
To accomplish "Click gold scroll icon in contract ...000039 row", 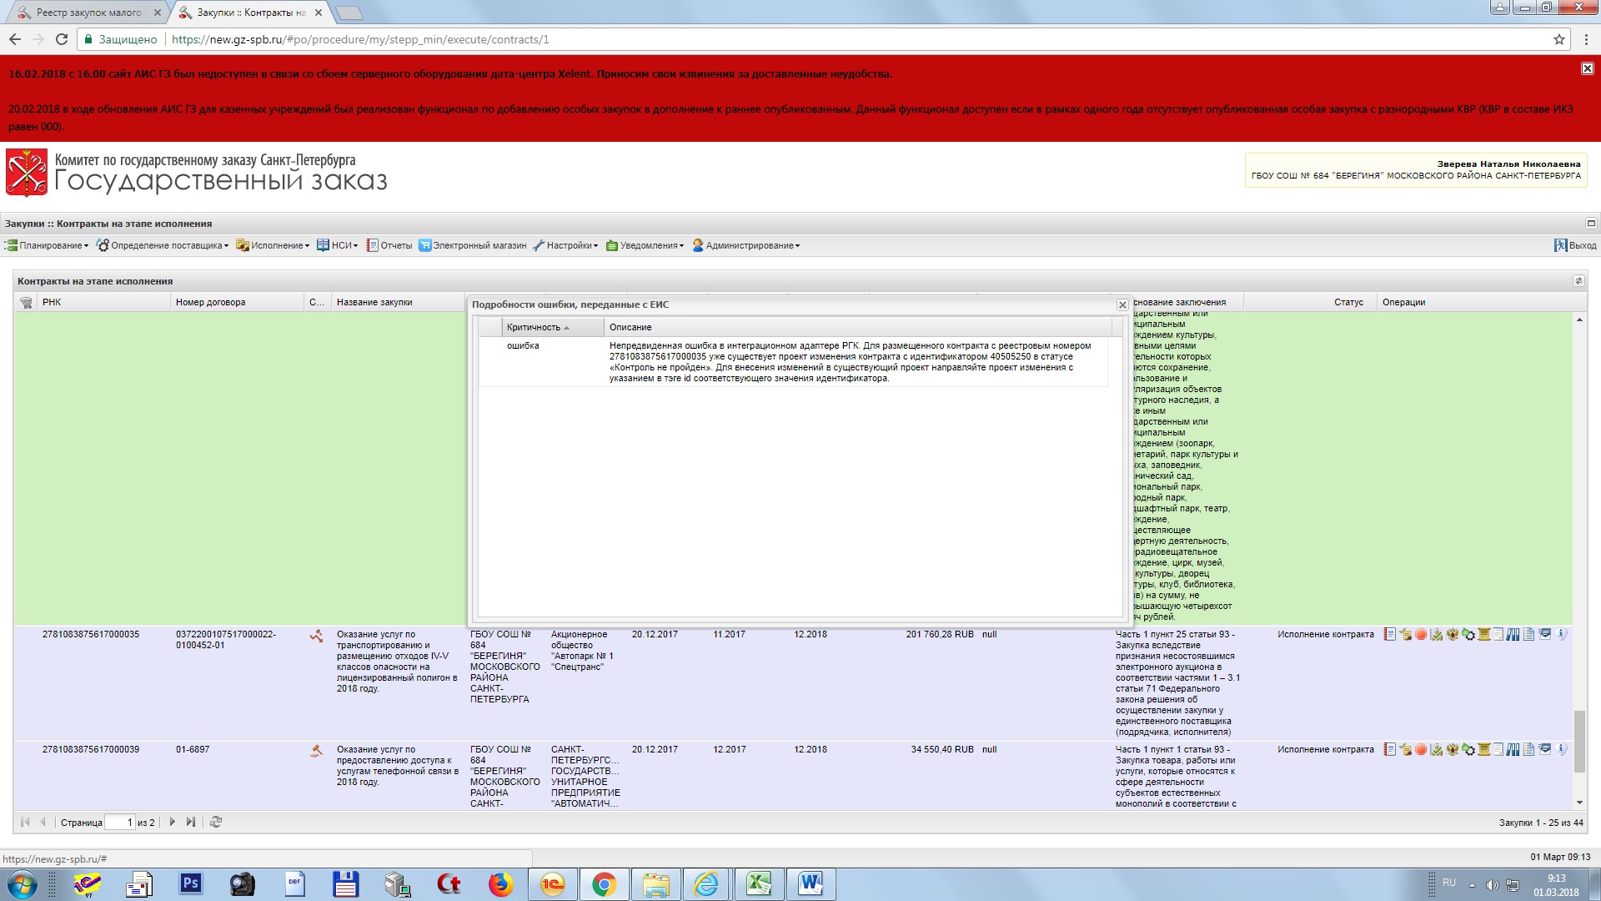I will pos(1484,749).
